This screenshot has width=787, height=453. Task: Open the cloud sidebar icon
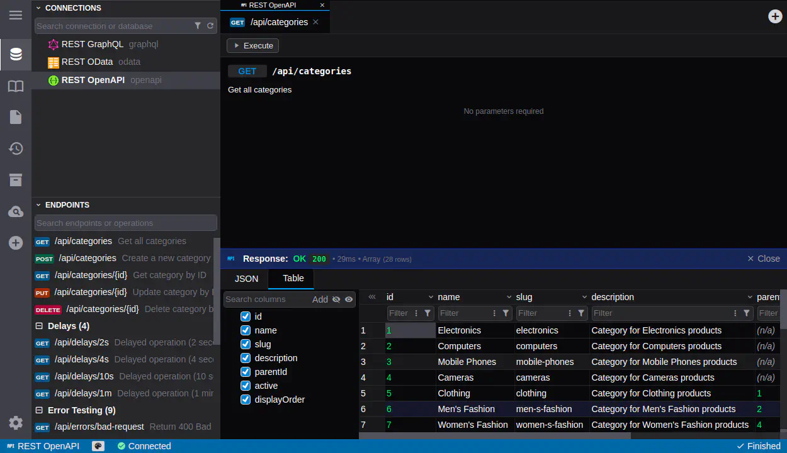pyautogui.click(x=16, y=212)
